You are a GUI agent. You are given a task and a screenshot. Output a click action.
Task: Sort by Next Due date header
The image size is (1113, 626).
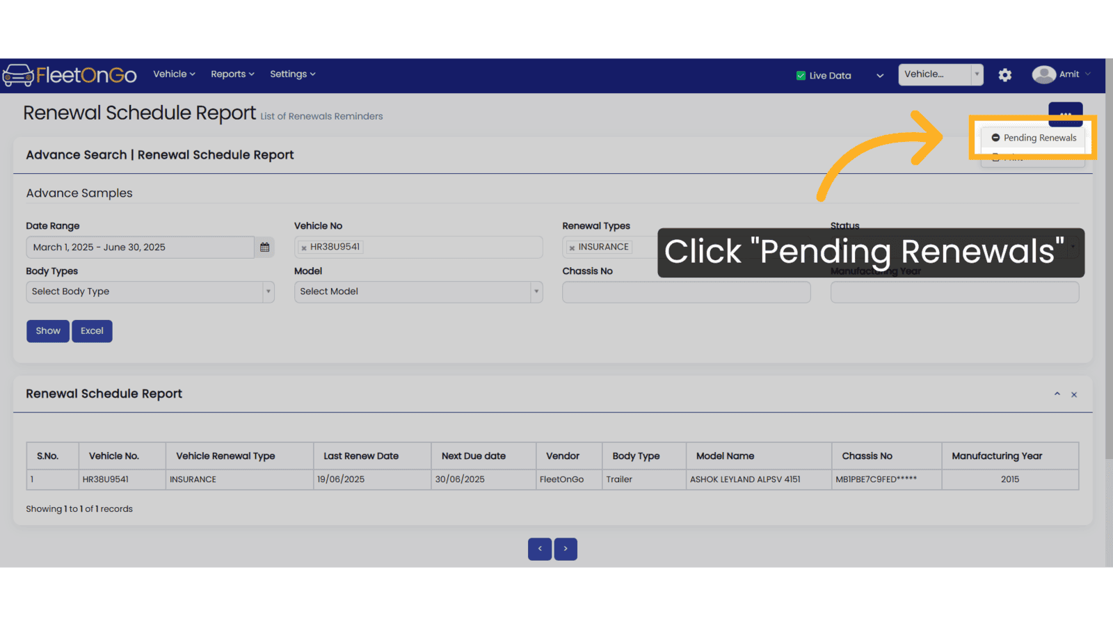click(x=483, y=456)
